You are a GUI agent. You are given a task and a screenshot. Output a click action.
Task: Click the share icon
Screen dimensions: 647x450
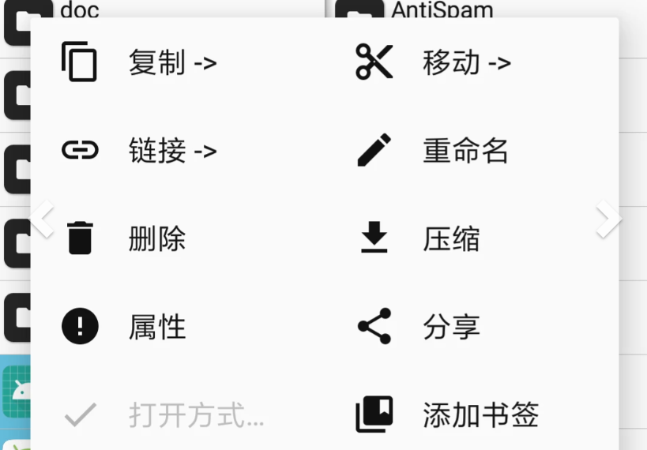click(374, 326)
